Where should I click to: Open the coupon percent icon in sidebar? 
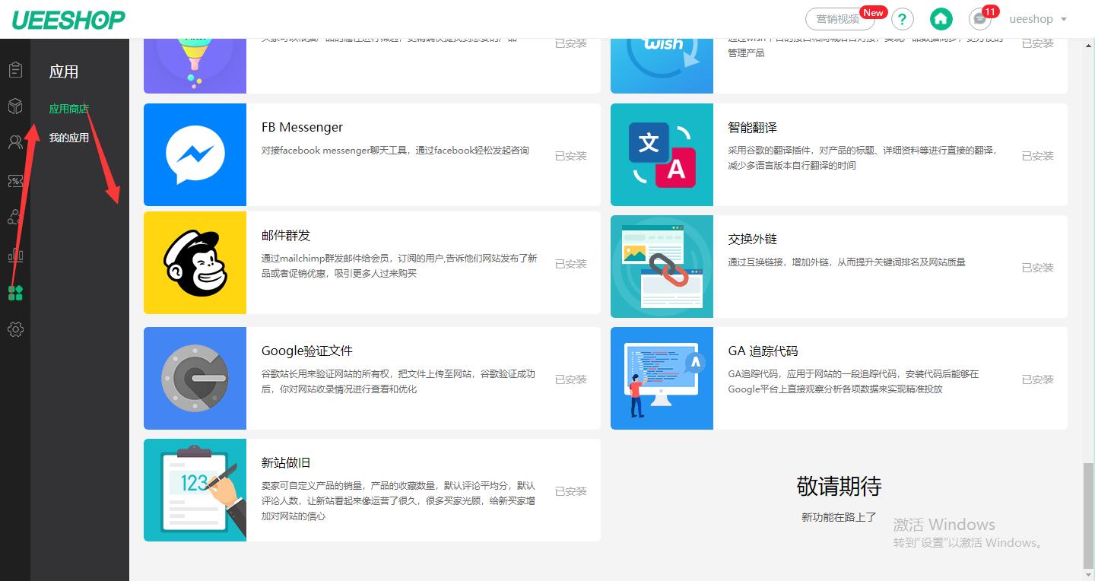(x=15, y=181)
